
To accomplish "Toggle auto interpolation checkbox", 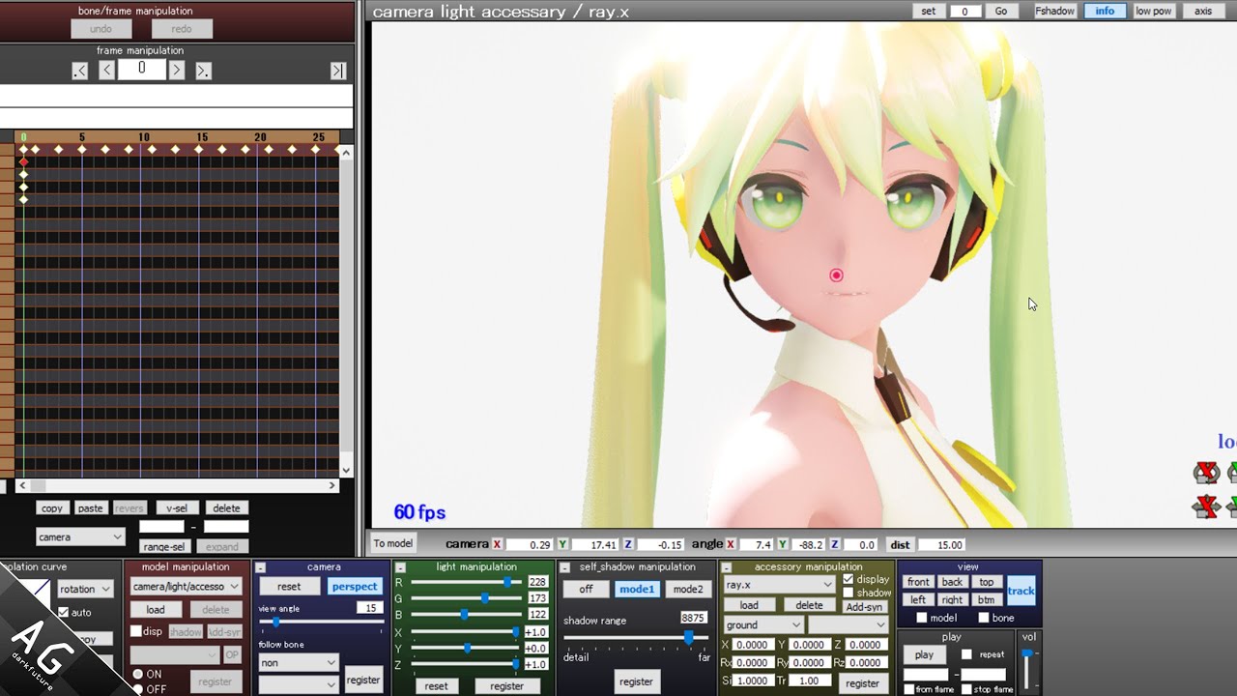I will click(x=64, y=612).
